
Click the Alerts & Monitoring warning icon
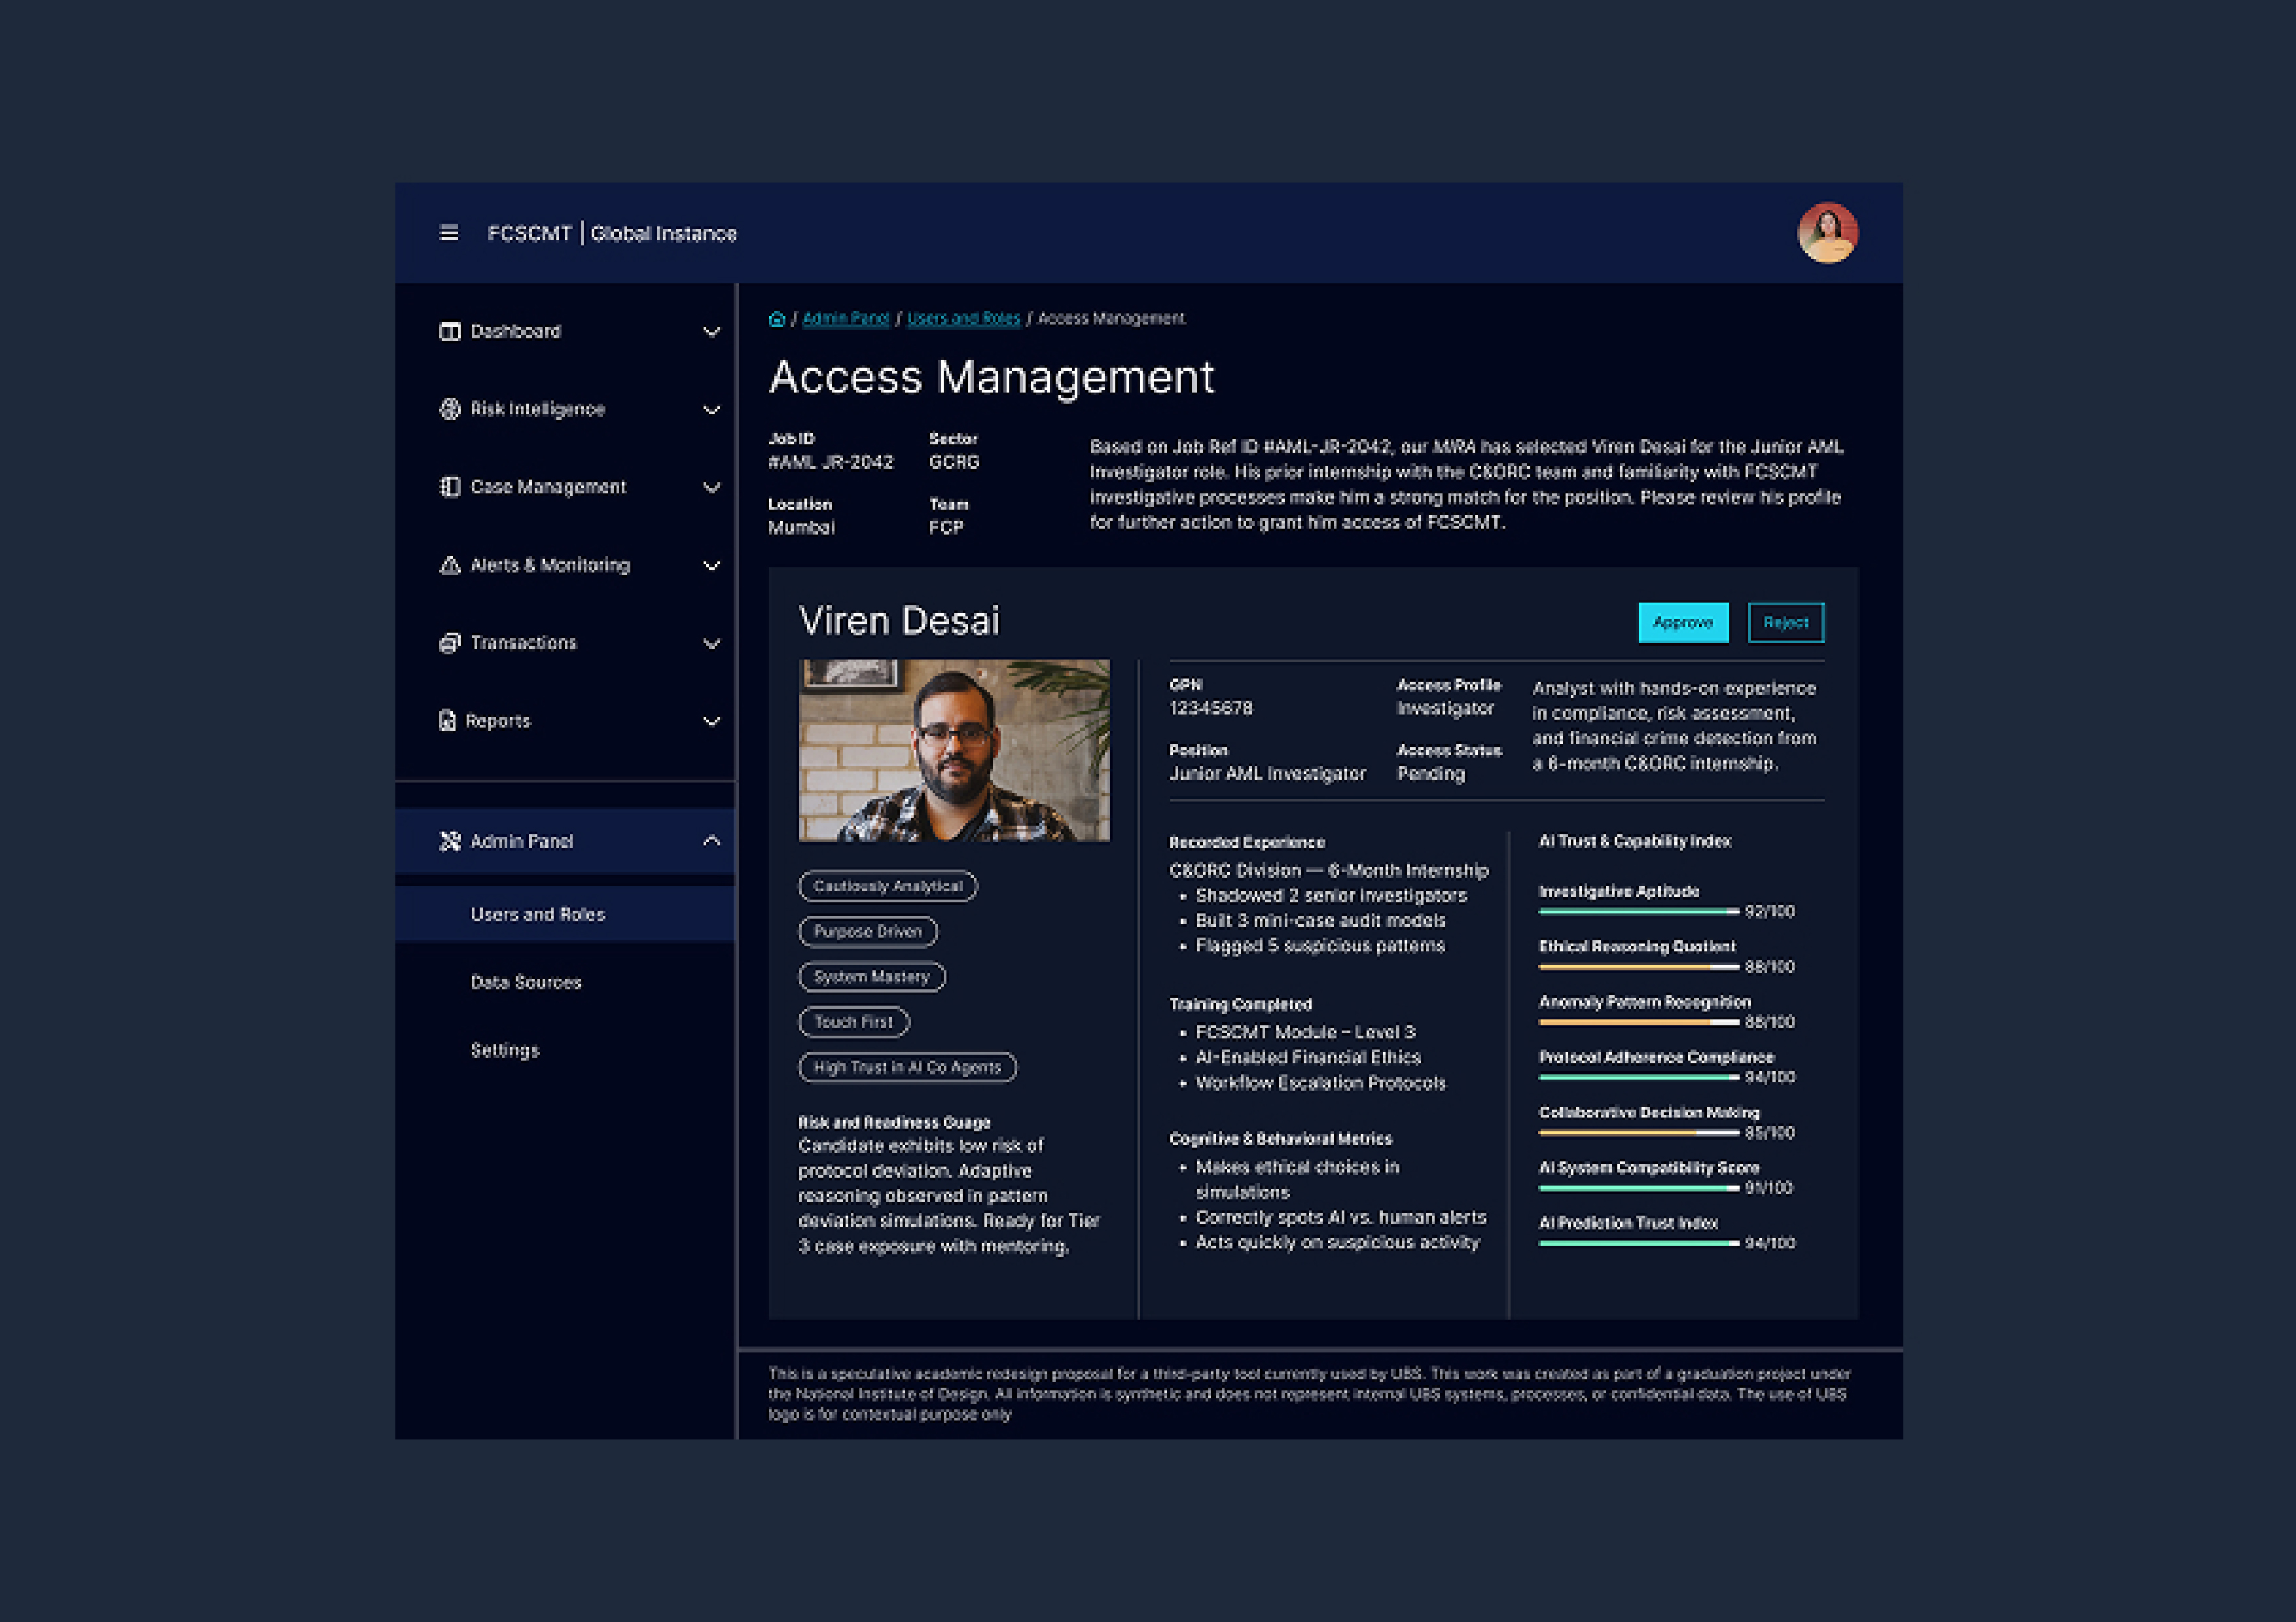(x=450, y=566)
